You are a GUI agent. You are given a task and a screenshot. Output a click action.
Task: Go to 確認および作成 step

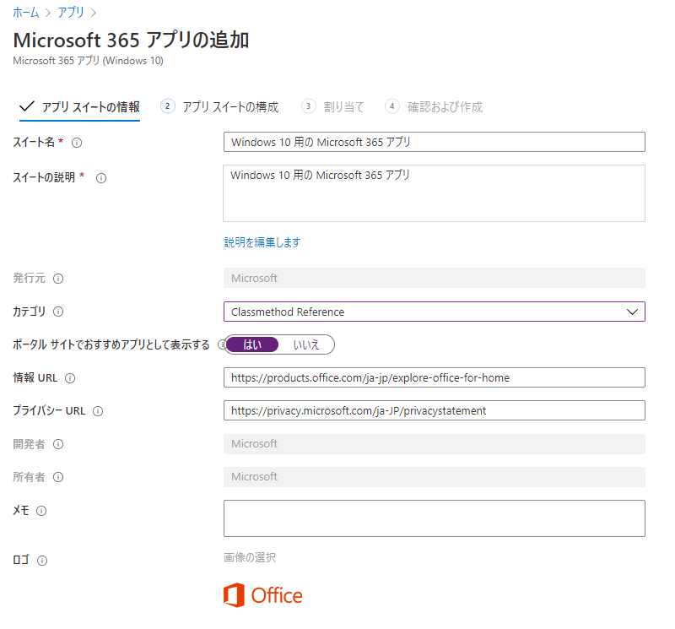(x=434, y=106)
